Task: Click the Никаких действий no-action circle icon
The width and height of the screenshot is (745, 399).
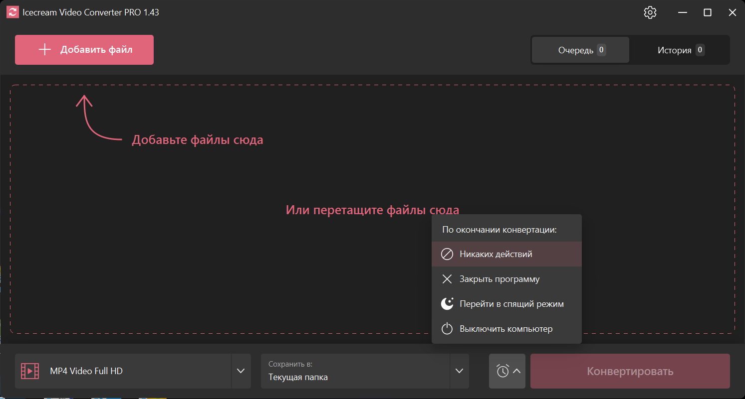Action: coord(447,254)
